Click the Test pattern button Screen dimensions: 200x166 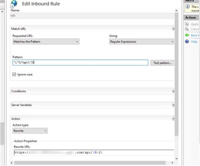[162, 63]
